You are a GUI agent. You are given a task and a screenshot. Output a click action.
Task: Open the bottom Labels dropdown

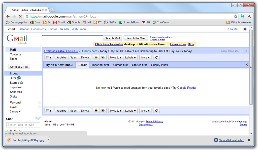(x=130, y=111)
